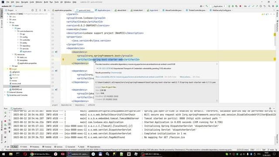279x157 pixels.
Task: Click More actions link in popup
Action: point(185,77)
